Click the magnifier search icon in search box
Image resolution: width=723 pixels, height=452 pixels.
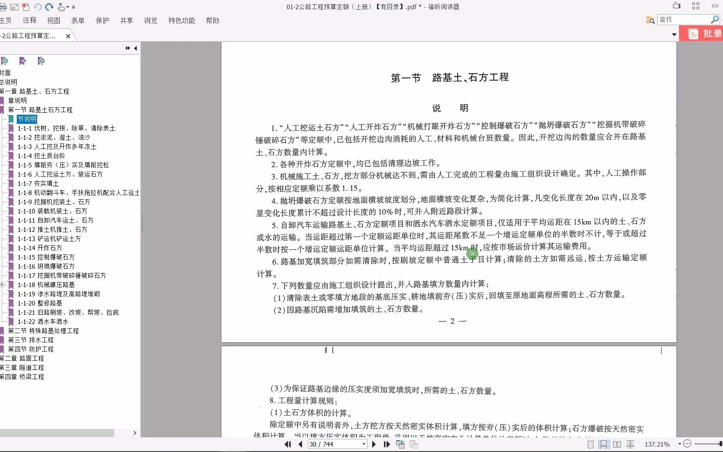715,19
